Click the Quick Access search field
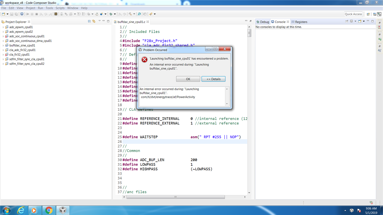 click(353, 14)
